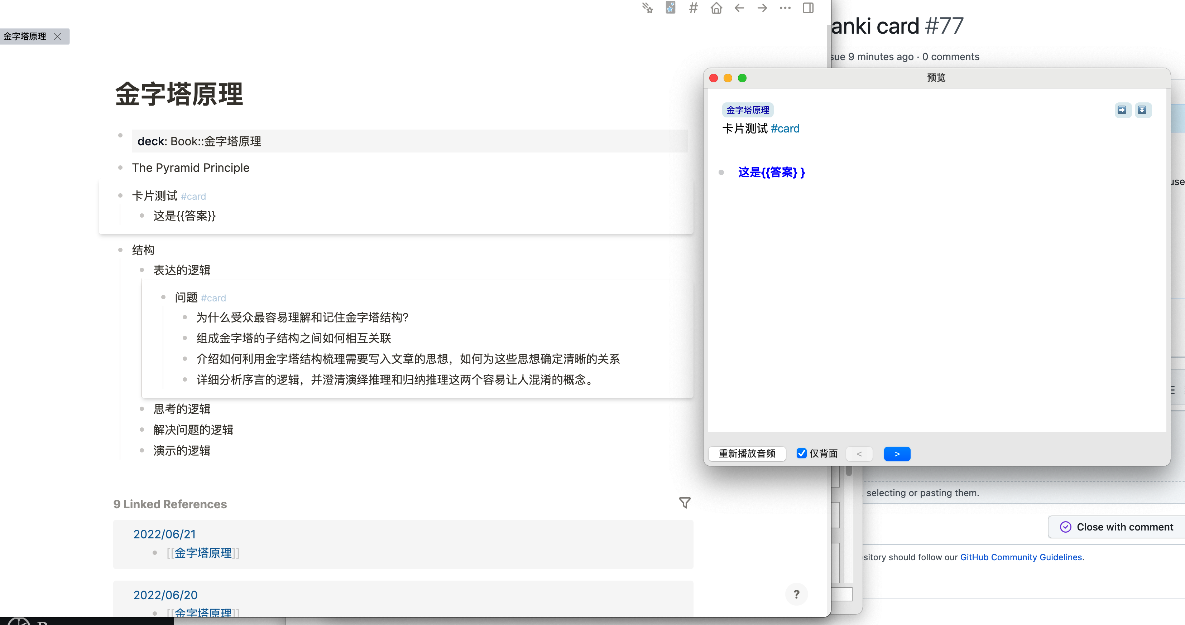Open the three-dots more menu
Image resolution: width=1185 pixels, height=625 pixels.
tap(785, 8)
